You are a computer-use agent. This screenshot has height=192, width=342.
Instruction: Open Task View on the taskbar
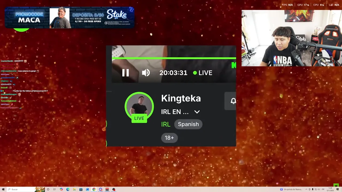tap(55, 189)
